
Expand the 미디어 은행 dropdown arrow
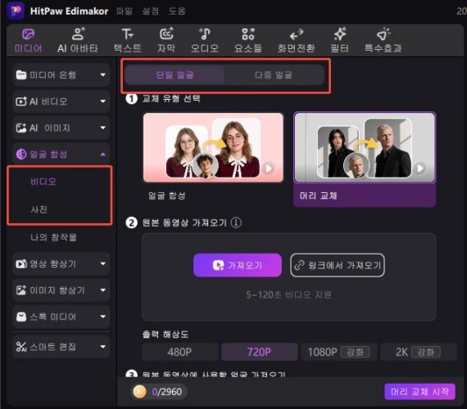(x=102, y=75)
